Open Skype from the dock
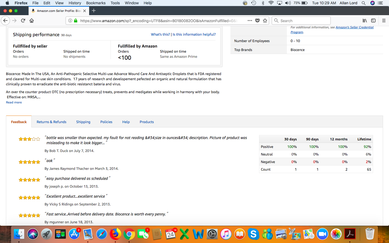The width and height of the screenshot is (389, 243). coord(253,234)
